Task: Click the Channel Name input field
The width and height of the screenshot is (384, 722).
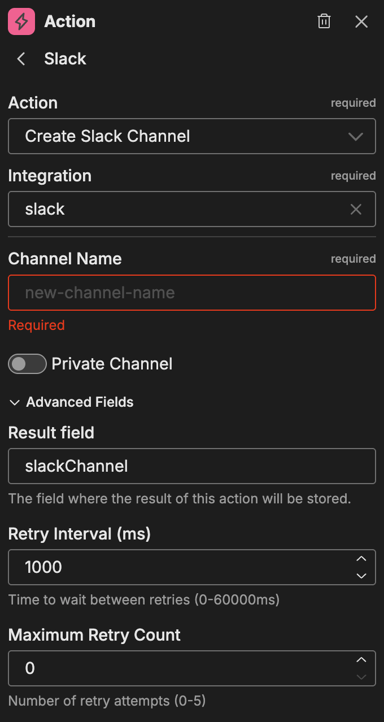Action: pyautogui.click(x=192, y=293)
